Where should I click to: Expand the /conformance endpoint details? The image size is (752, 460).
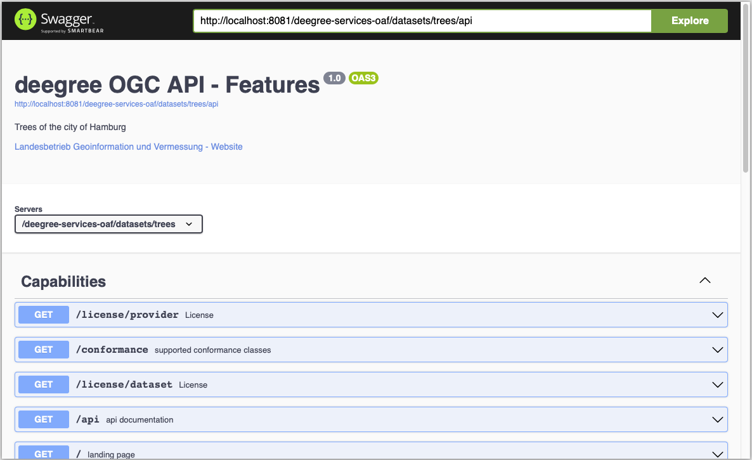(717, 350)
